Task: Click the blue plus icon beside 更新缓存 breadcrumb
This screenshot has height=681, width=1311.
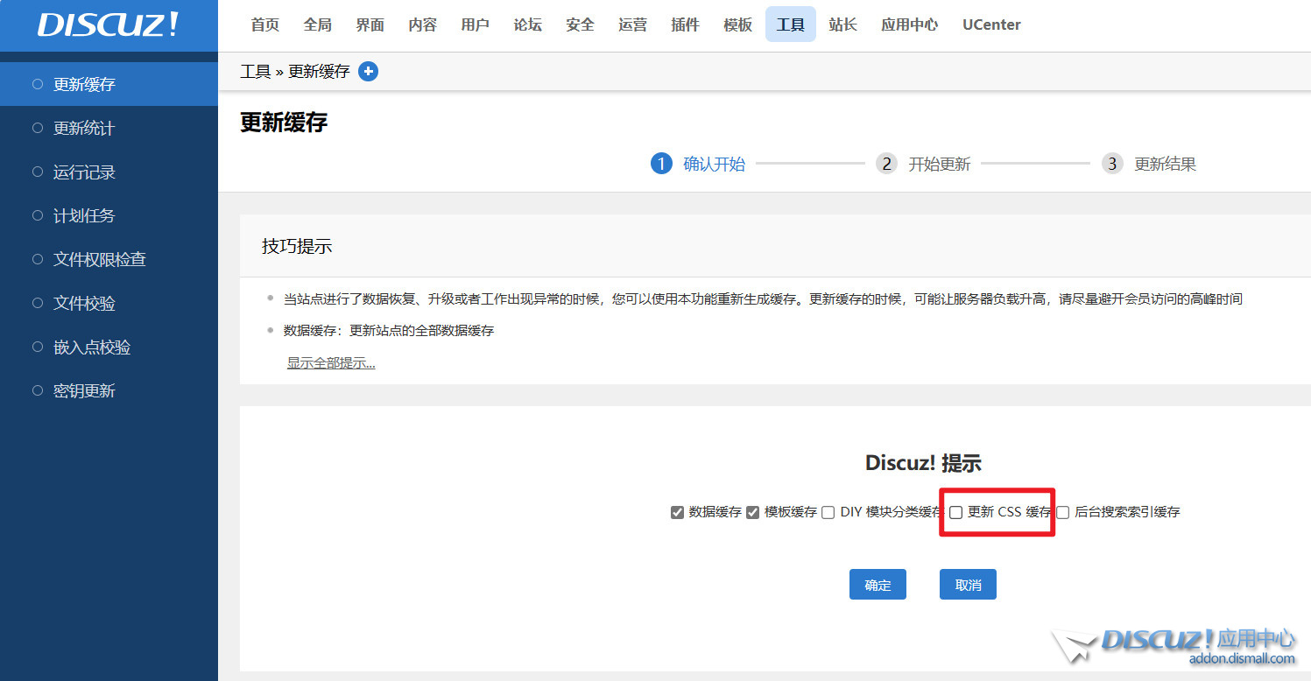Action: click(369, 72)
